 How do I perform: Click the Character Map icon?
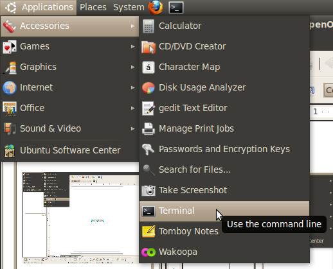(148, 67)
